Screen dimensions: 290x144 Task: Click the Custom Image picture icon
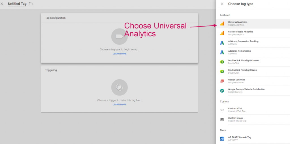[222, 119]
